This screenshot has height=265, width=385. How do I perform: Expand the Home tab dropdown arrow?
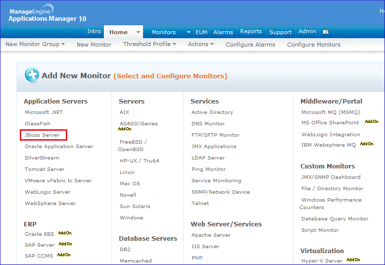point(138,32)
